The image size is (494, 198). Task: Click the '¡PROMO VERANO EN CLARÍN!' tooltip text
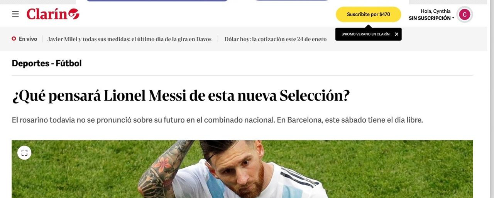pyautogui.click(x=366, y=34)
